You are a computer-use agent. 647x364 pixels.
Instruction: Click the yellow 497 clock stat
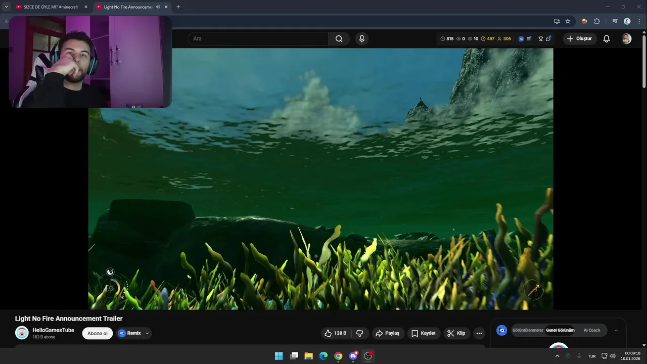(x=488, y=39)
